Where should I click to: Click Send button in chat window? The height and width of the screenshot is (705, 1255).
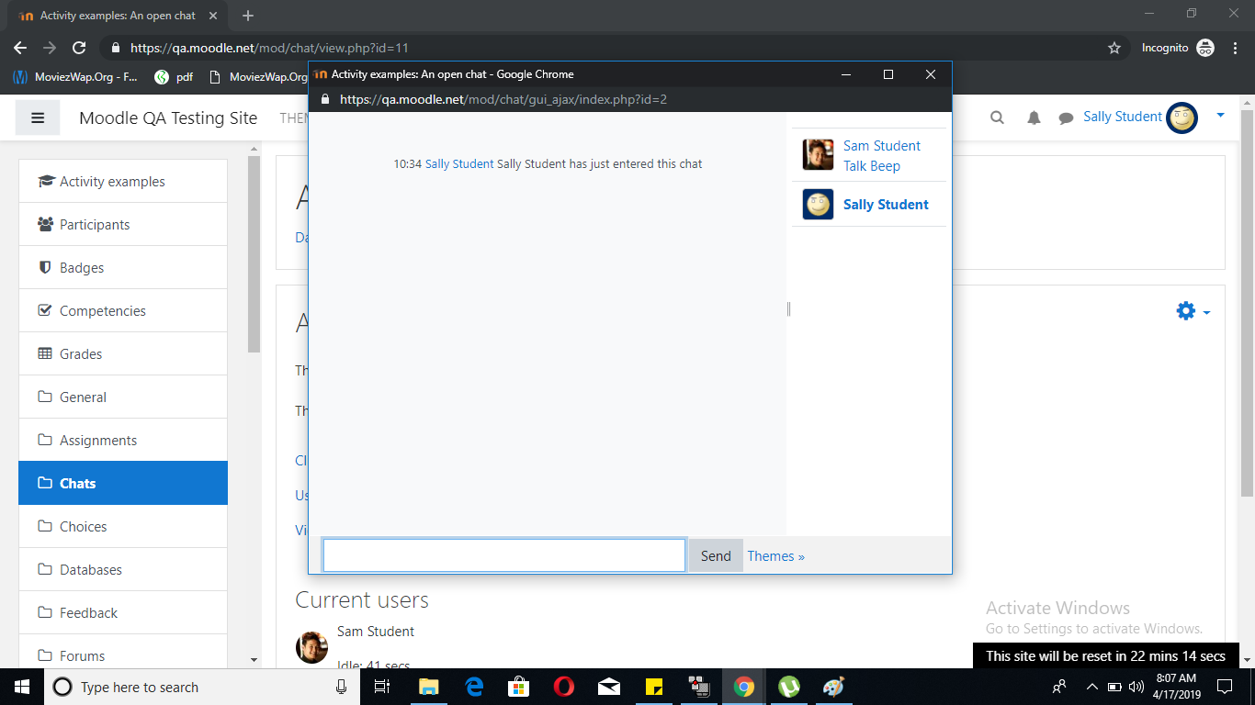click(x=716, y=555)
